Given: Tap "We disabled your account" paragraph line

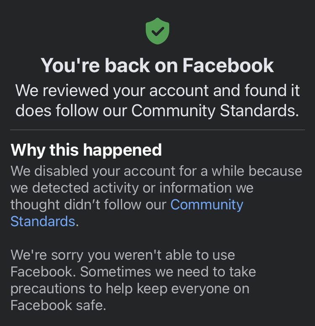Looking at the screenshot, I should 156,171.
